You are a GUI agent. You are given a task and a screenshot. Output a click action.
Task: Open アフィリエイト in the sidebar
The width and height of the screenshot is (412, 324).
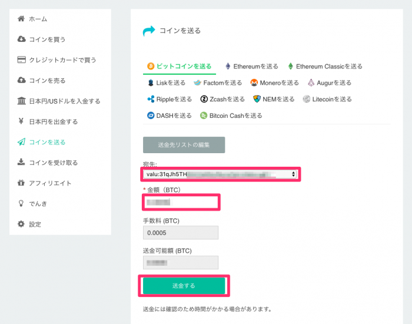[50, 183]
